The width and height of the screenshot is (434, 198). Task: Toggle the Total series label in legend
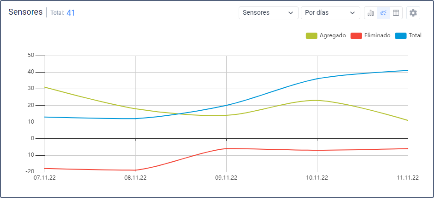pos(415,35)
